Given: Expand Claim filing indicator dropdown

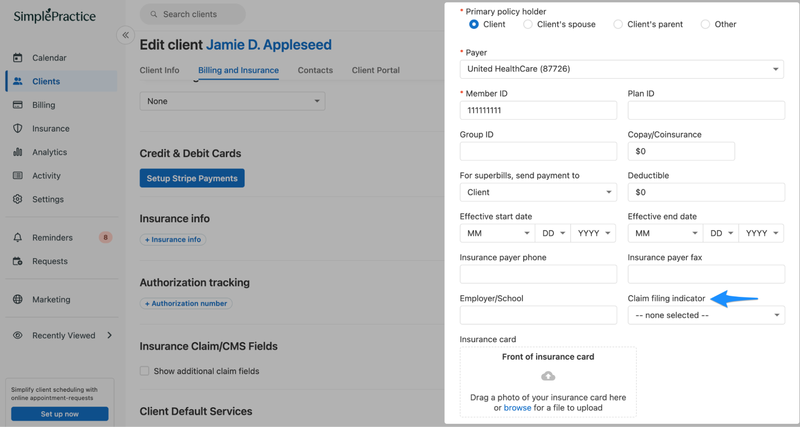Looking at the screenshot, I should tap(706, 315).
